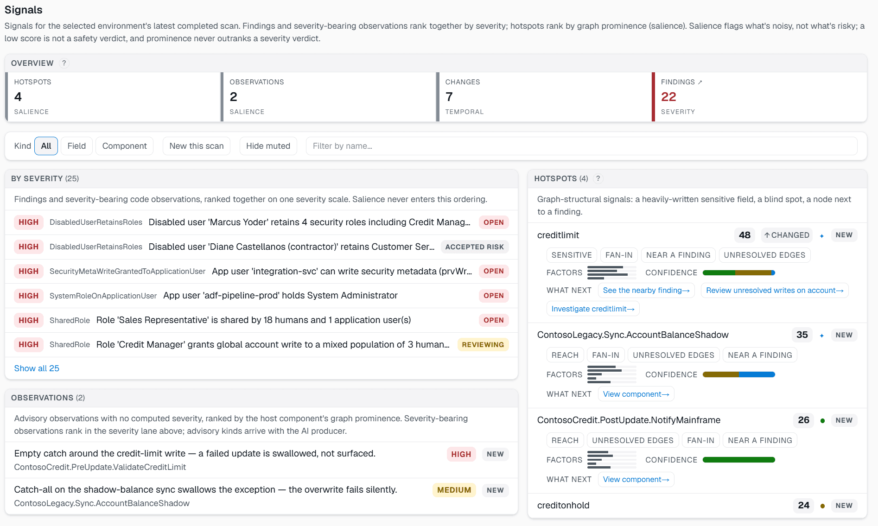Viewport: 878px width, 526px height.
Task: Select the Field kind filter
Action: click(76, 146)
